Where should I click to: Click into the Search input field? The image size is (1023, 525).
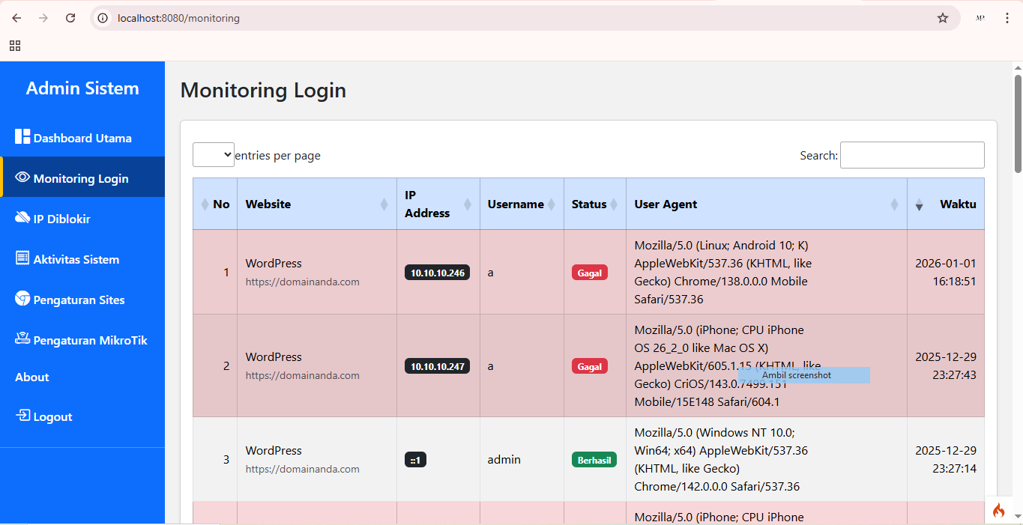pyautogui.click(x=912, y=155)
